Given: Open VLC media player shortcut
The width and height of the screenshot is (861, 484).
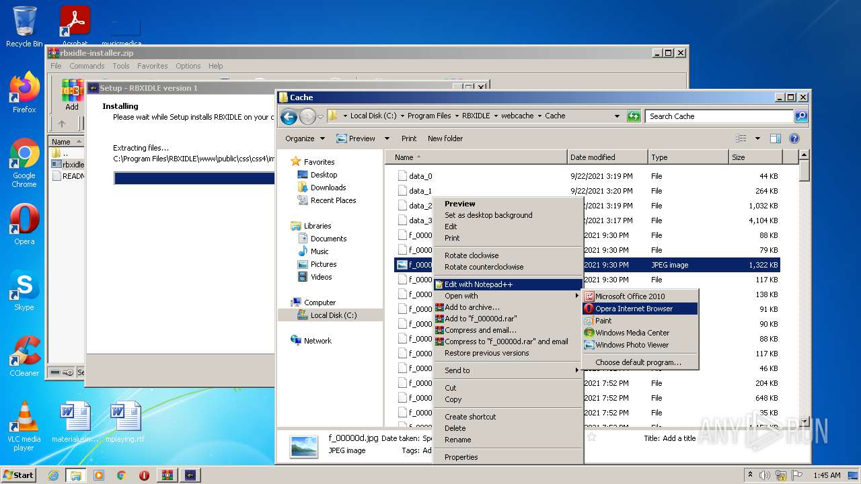Looking at the screenshot, I should pos(24,426).
